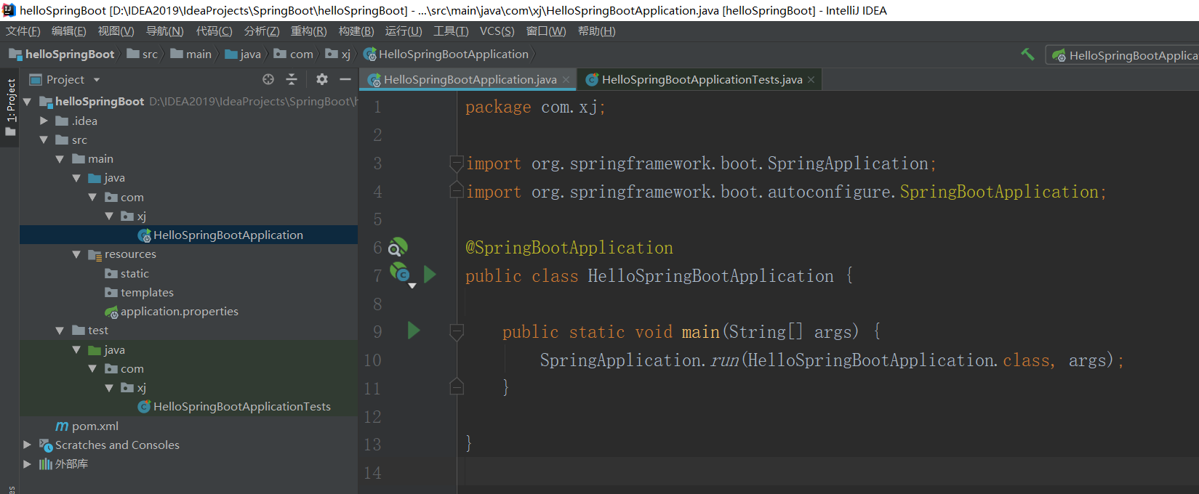Screen dimensions: 1199x494
Task: Toggle code fold marker at main method line 9
Action: click(457, 332)
